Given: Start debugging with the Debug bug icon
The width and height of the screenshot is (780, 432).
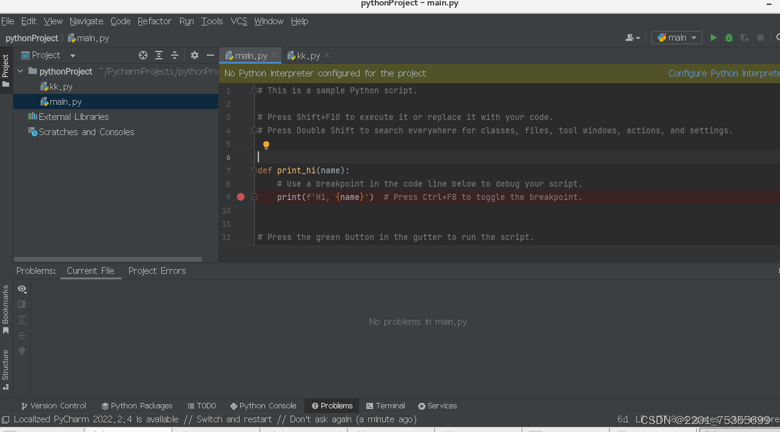Looking at the screenshot, I should pyautogui.click(x=728, y=37).
